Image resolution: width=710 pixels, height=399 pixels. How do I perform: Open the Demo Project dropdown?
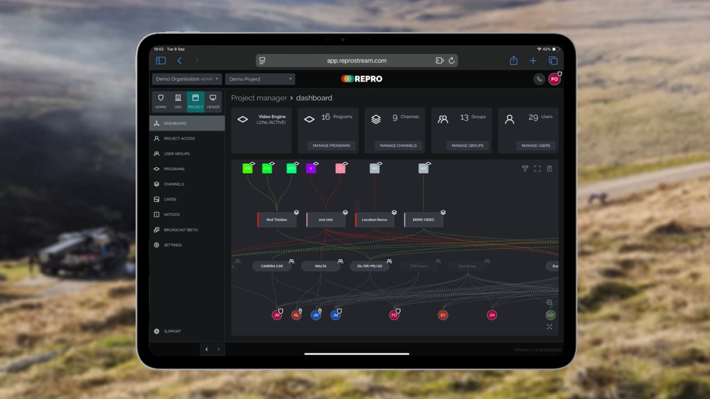pos(260,79)
